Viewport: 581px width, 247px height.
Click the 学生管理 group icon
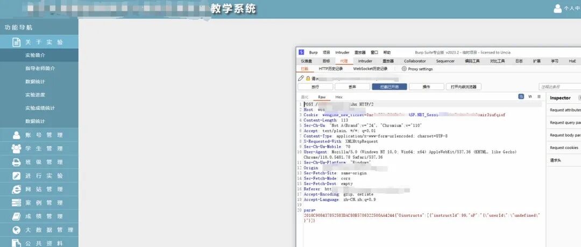(x=16, y=149)
